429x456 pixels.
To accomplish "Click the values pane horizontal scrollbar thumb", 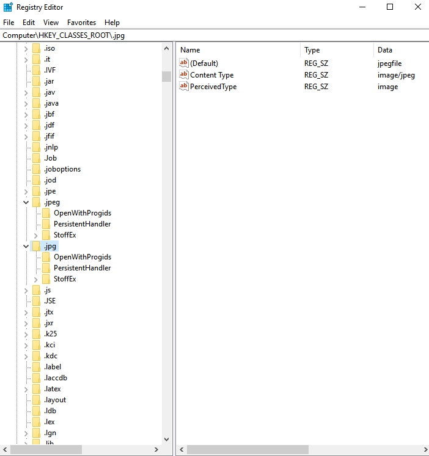I will click(248, 450).
